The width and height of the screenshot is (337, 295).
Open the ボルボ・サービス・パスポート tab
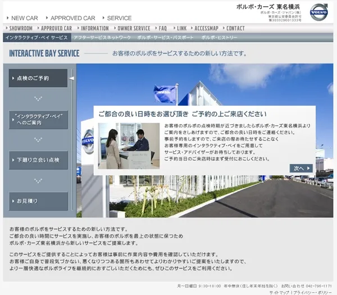coord(166,38)
